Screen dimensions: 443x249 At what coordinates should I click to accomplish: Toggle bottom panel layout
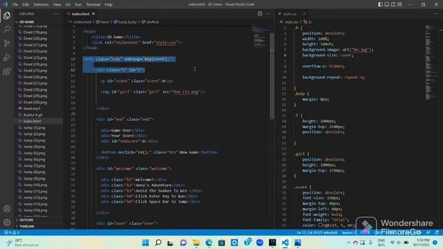(x=386, y=4)
